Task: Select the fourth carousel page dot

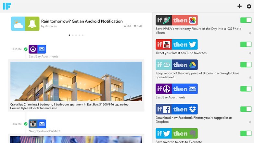Action: (x=79, y=35)
